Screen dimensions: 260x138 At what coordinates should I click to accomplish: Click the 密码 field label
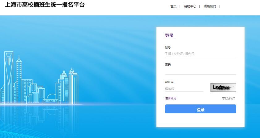point(168,65)
